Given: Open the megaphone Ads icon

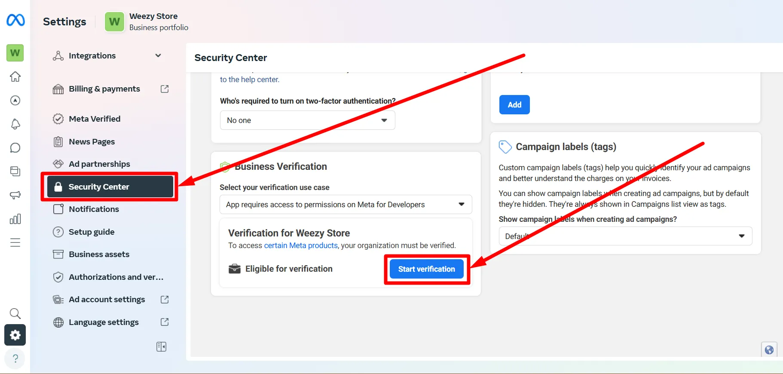Looking at the screenshot, I should 15,195.
